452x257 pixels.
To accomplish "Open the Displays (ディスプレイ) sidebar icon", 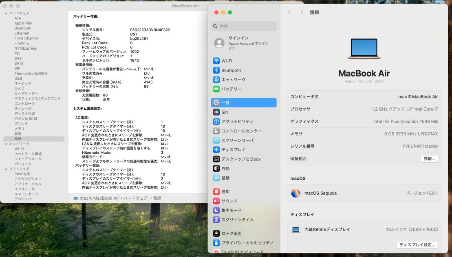I will pos(216,150).
